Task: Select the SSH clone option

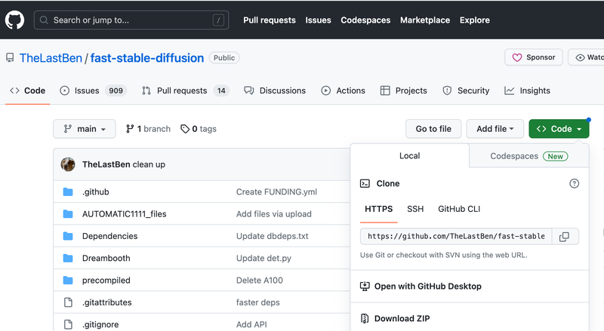Action: (415, 209)
